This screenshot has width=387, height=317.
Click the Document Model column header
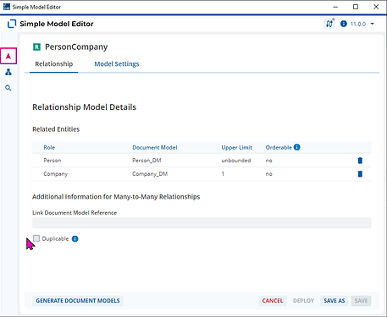tap(155, 147)
